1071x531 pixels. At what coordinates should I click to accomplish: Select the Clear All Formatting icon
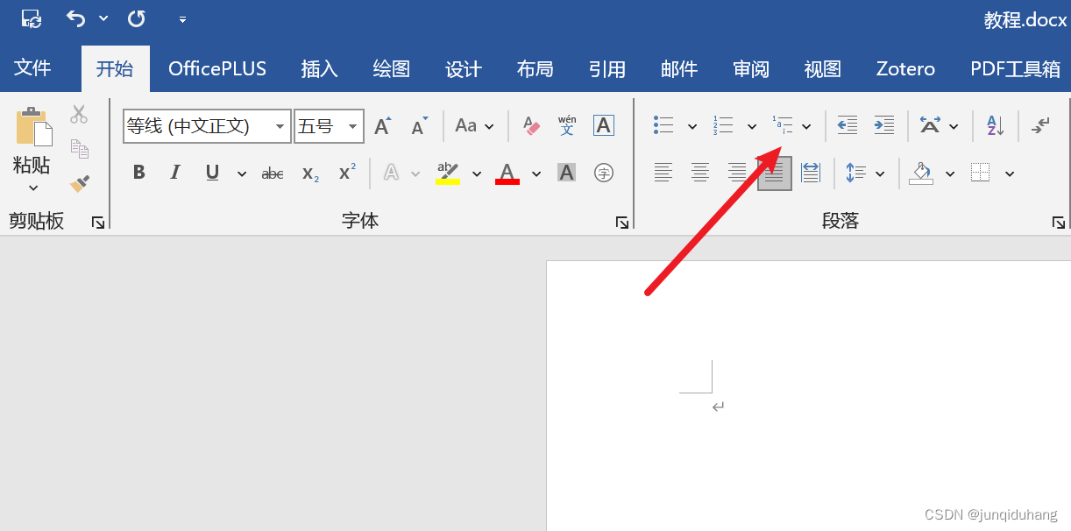[x=530, y=125]
